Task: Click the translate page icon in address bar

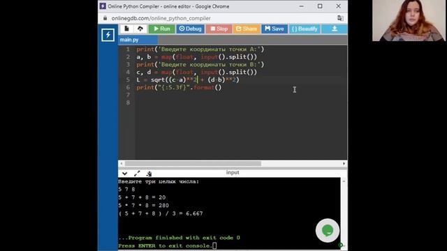Action: (340, 18)
